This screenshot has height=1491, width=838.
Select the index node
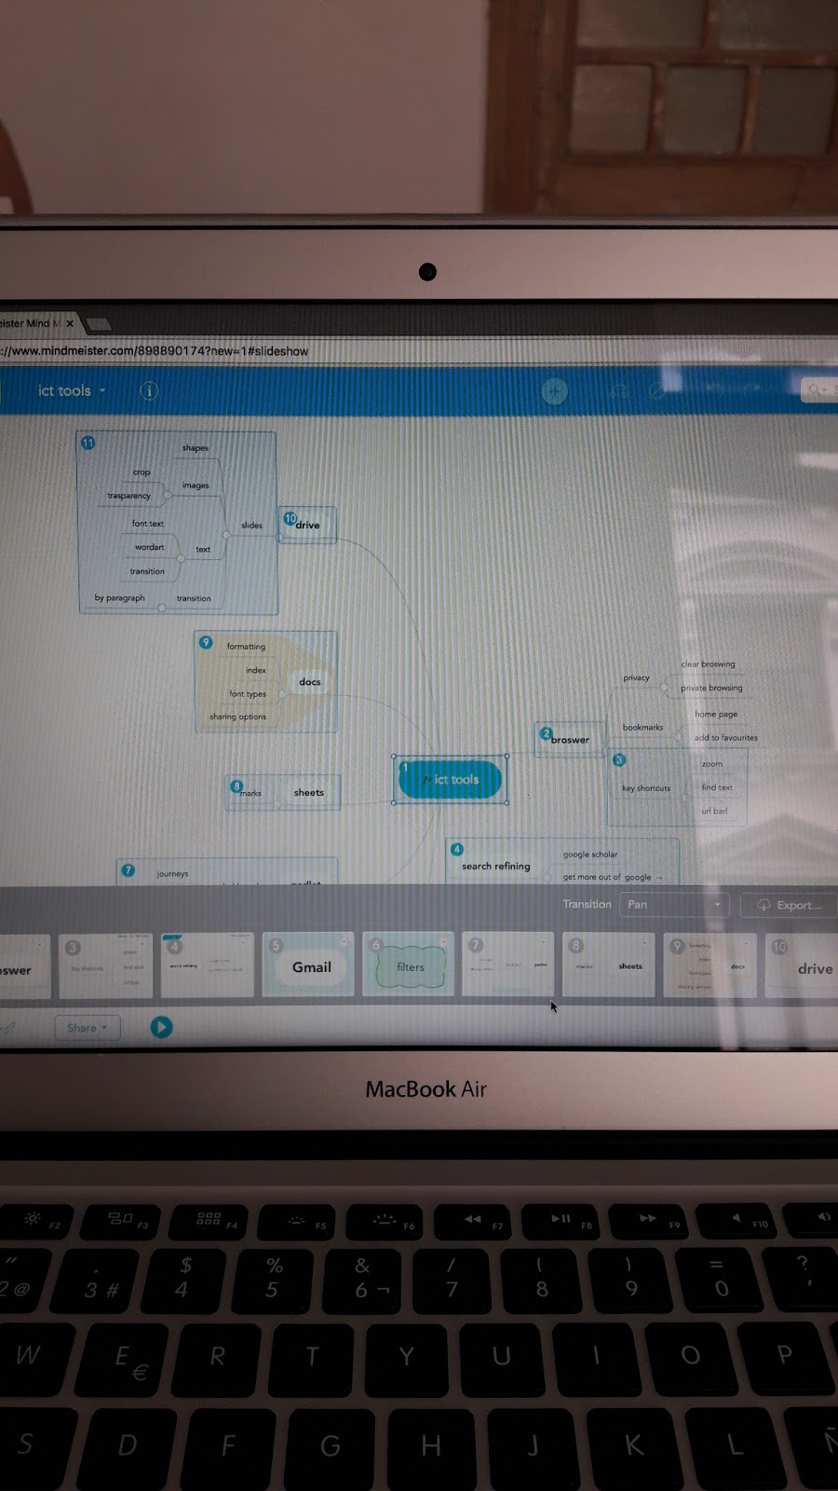[x=256, y=670]
